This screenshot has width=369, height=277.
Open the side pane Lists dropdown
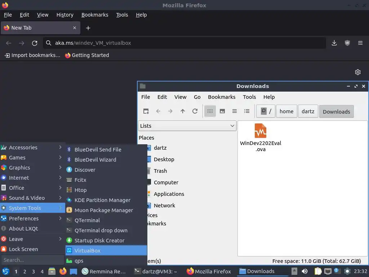click(187, 126)
